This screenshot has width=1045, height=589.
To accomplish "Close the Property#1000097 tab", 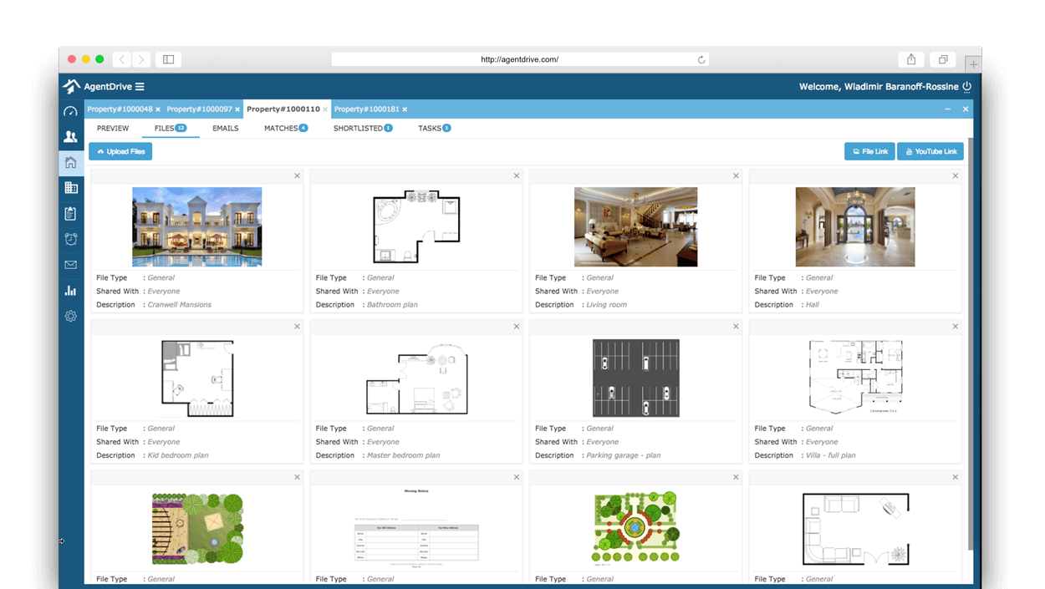I will coord(237,109).
